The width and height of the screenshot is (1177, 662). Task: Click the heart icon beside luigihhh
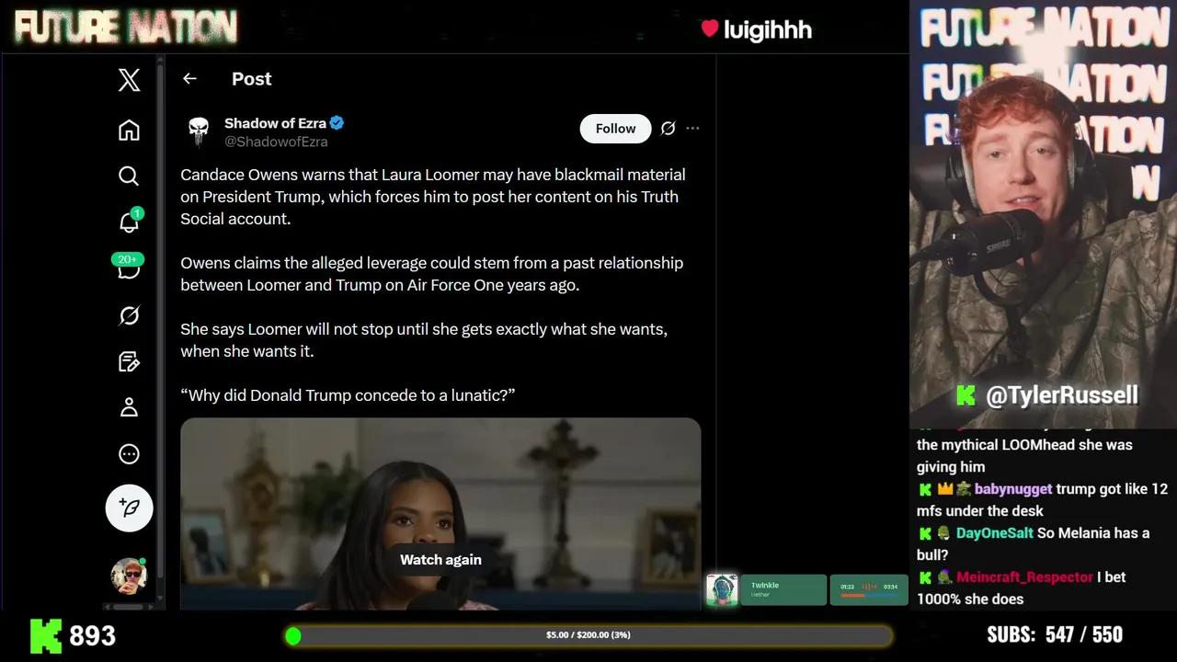click(709, 29)
